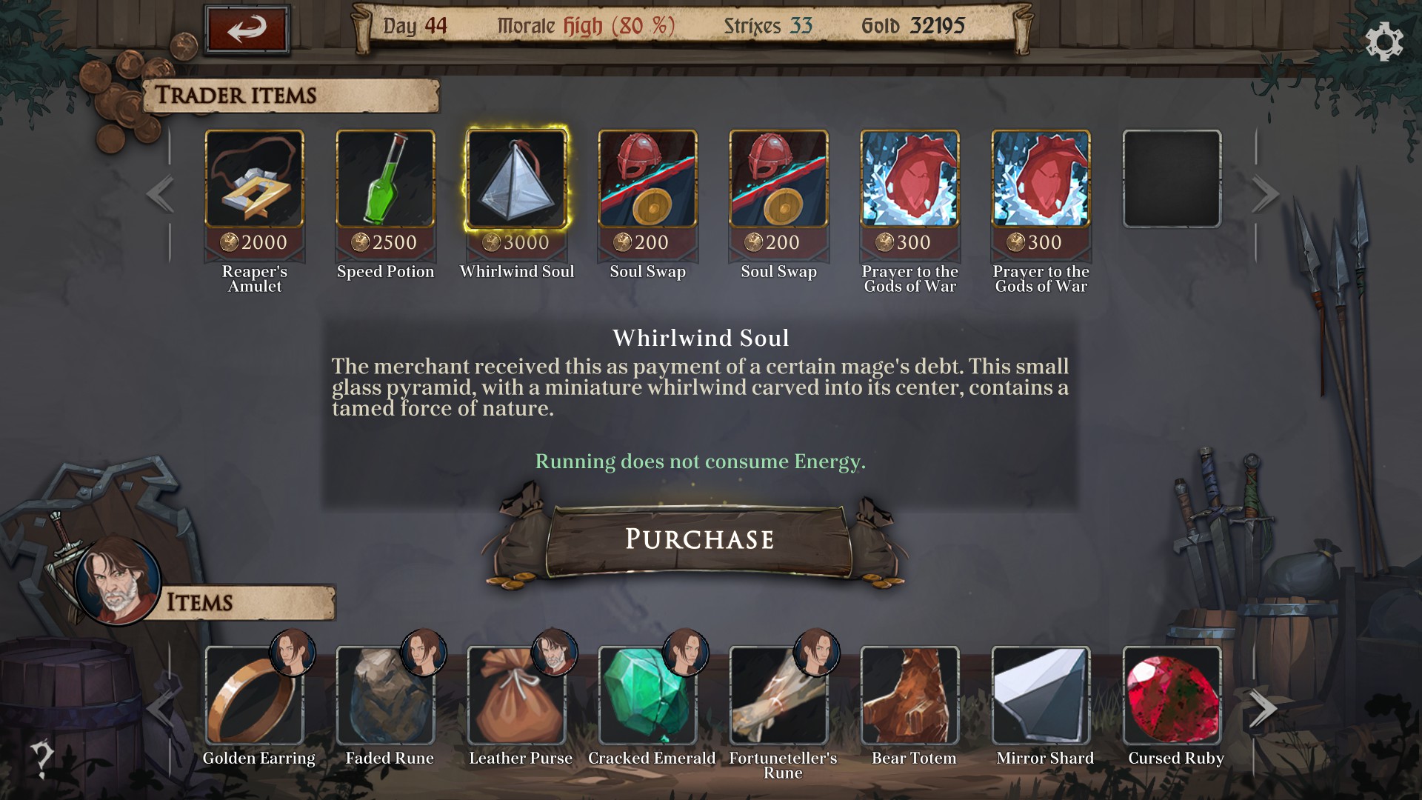Open the question mark help
This screenshot has height=800, width=1422.
click(x=41, y=759)
